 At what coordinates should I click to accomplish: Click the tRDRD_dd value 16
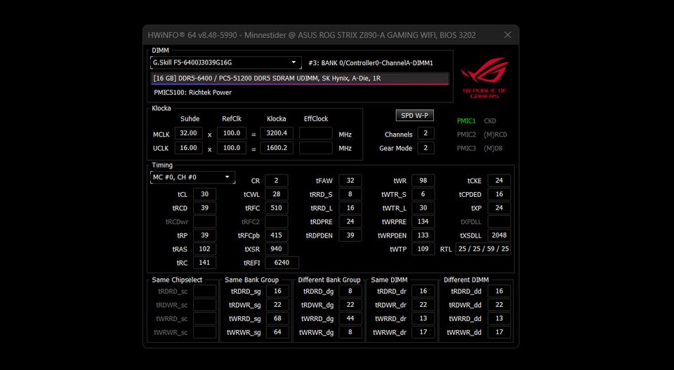[x=499, y=291]
